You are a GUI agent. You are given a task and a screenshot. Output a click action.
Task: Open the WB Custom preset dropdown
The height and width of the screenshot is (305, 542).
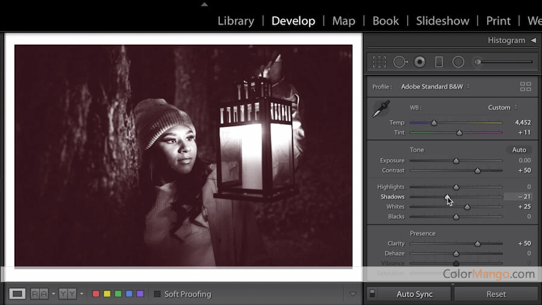(502, 107)
